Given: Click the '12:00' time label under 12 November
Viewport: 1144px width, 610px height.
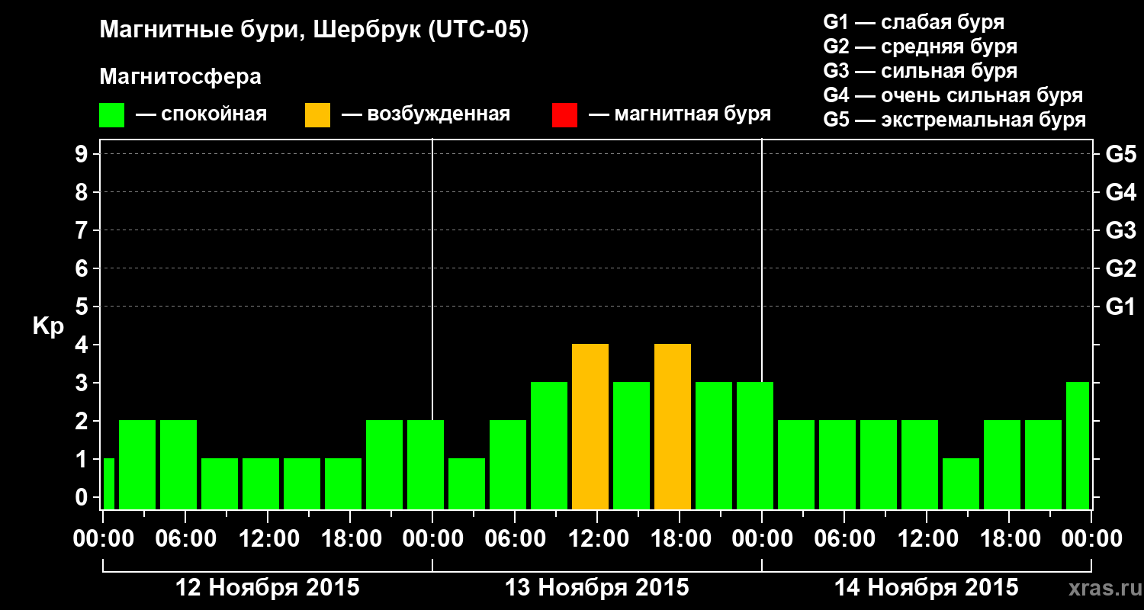Looking at the screenshot, I should coord(268,539).
